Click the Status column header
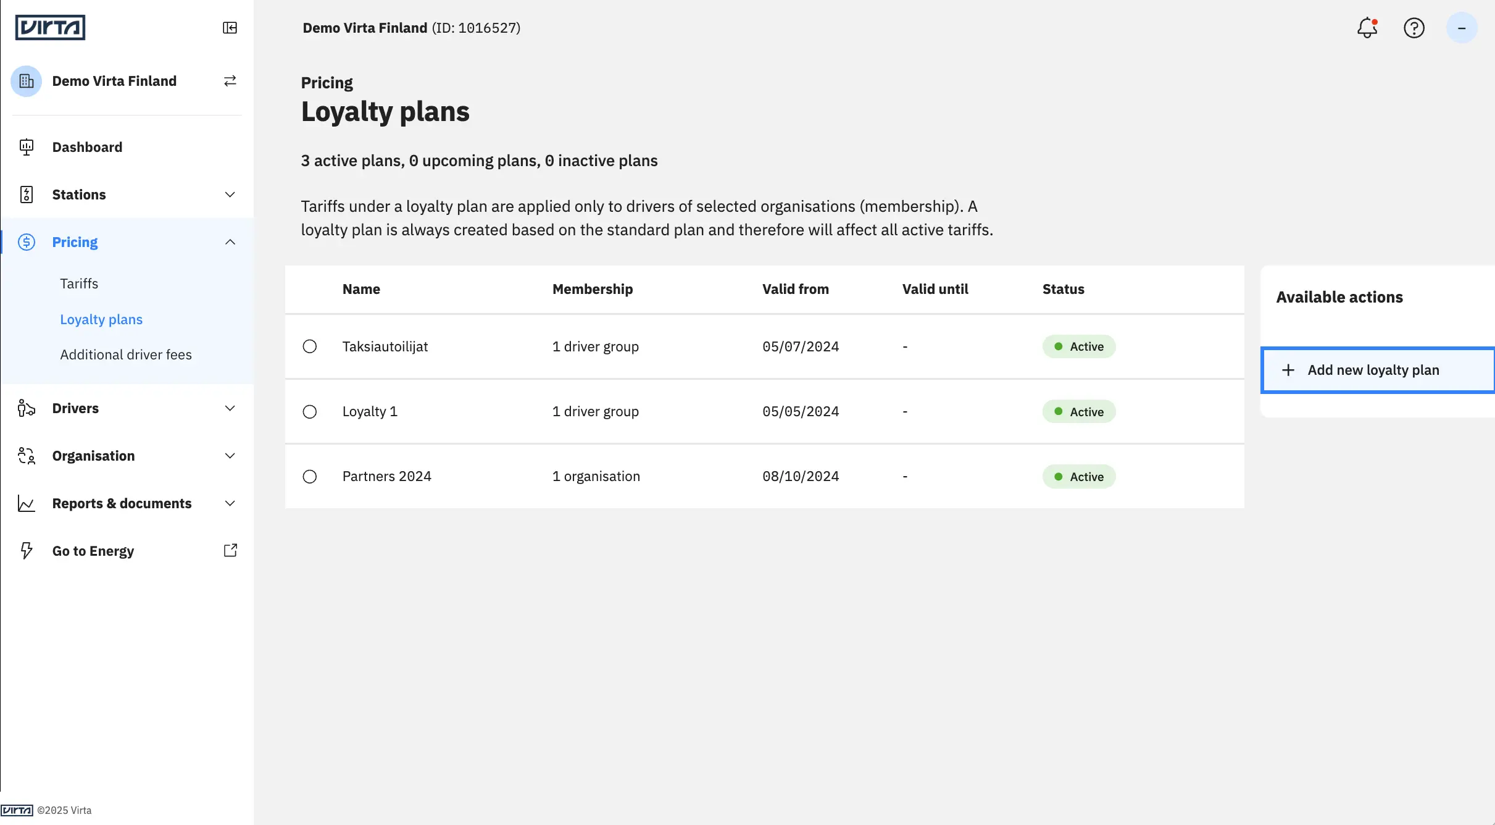The image size is (1495, 825). [x=1063, y=289]
